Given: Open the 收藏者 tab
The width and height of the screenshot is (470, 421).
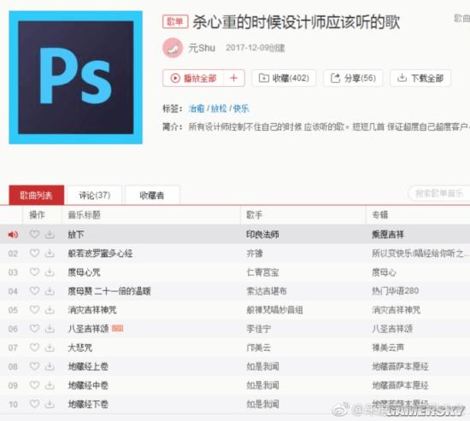Looking at the screenshot, I should [x=152, y=196].
